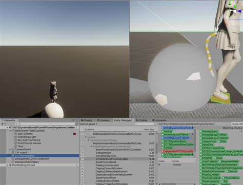Click the PhysicsCollider component tag
Image resolution: width=243 pixels, height=185 pixels.
point(209,175)
